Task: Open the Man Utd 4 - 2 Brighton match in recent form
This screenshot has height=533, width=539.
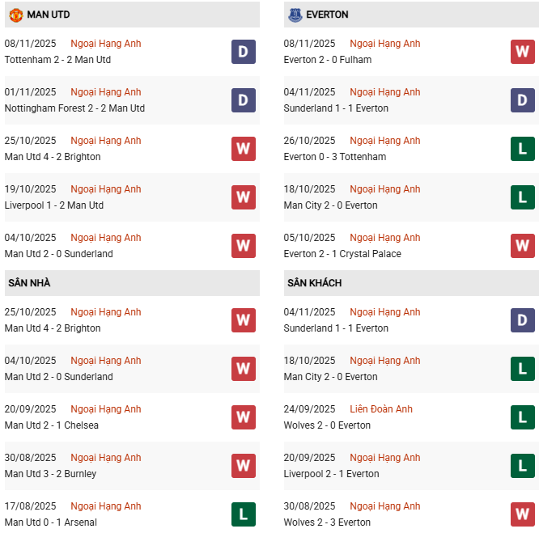Action: coord(53,157)
